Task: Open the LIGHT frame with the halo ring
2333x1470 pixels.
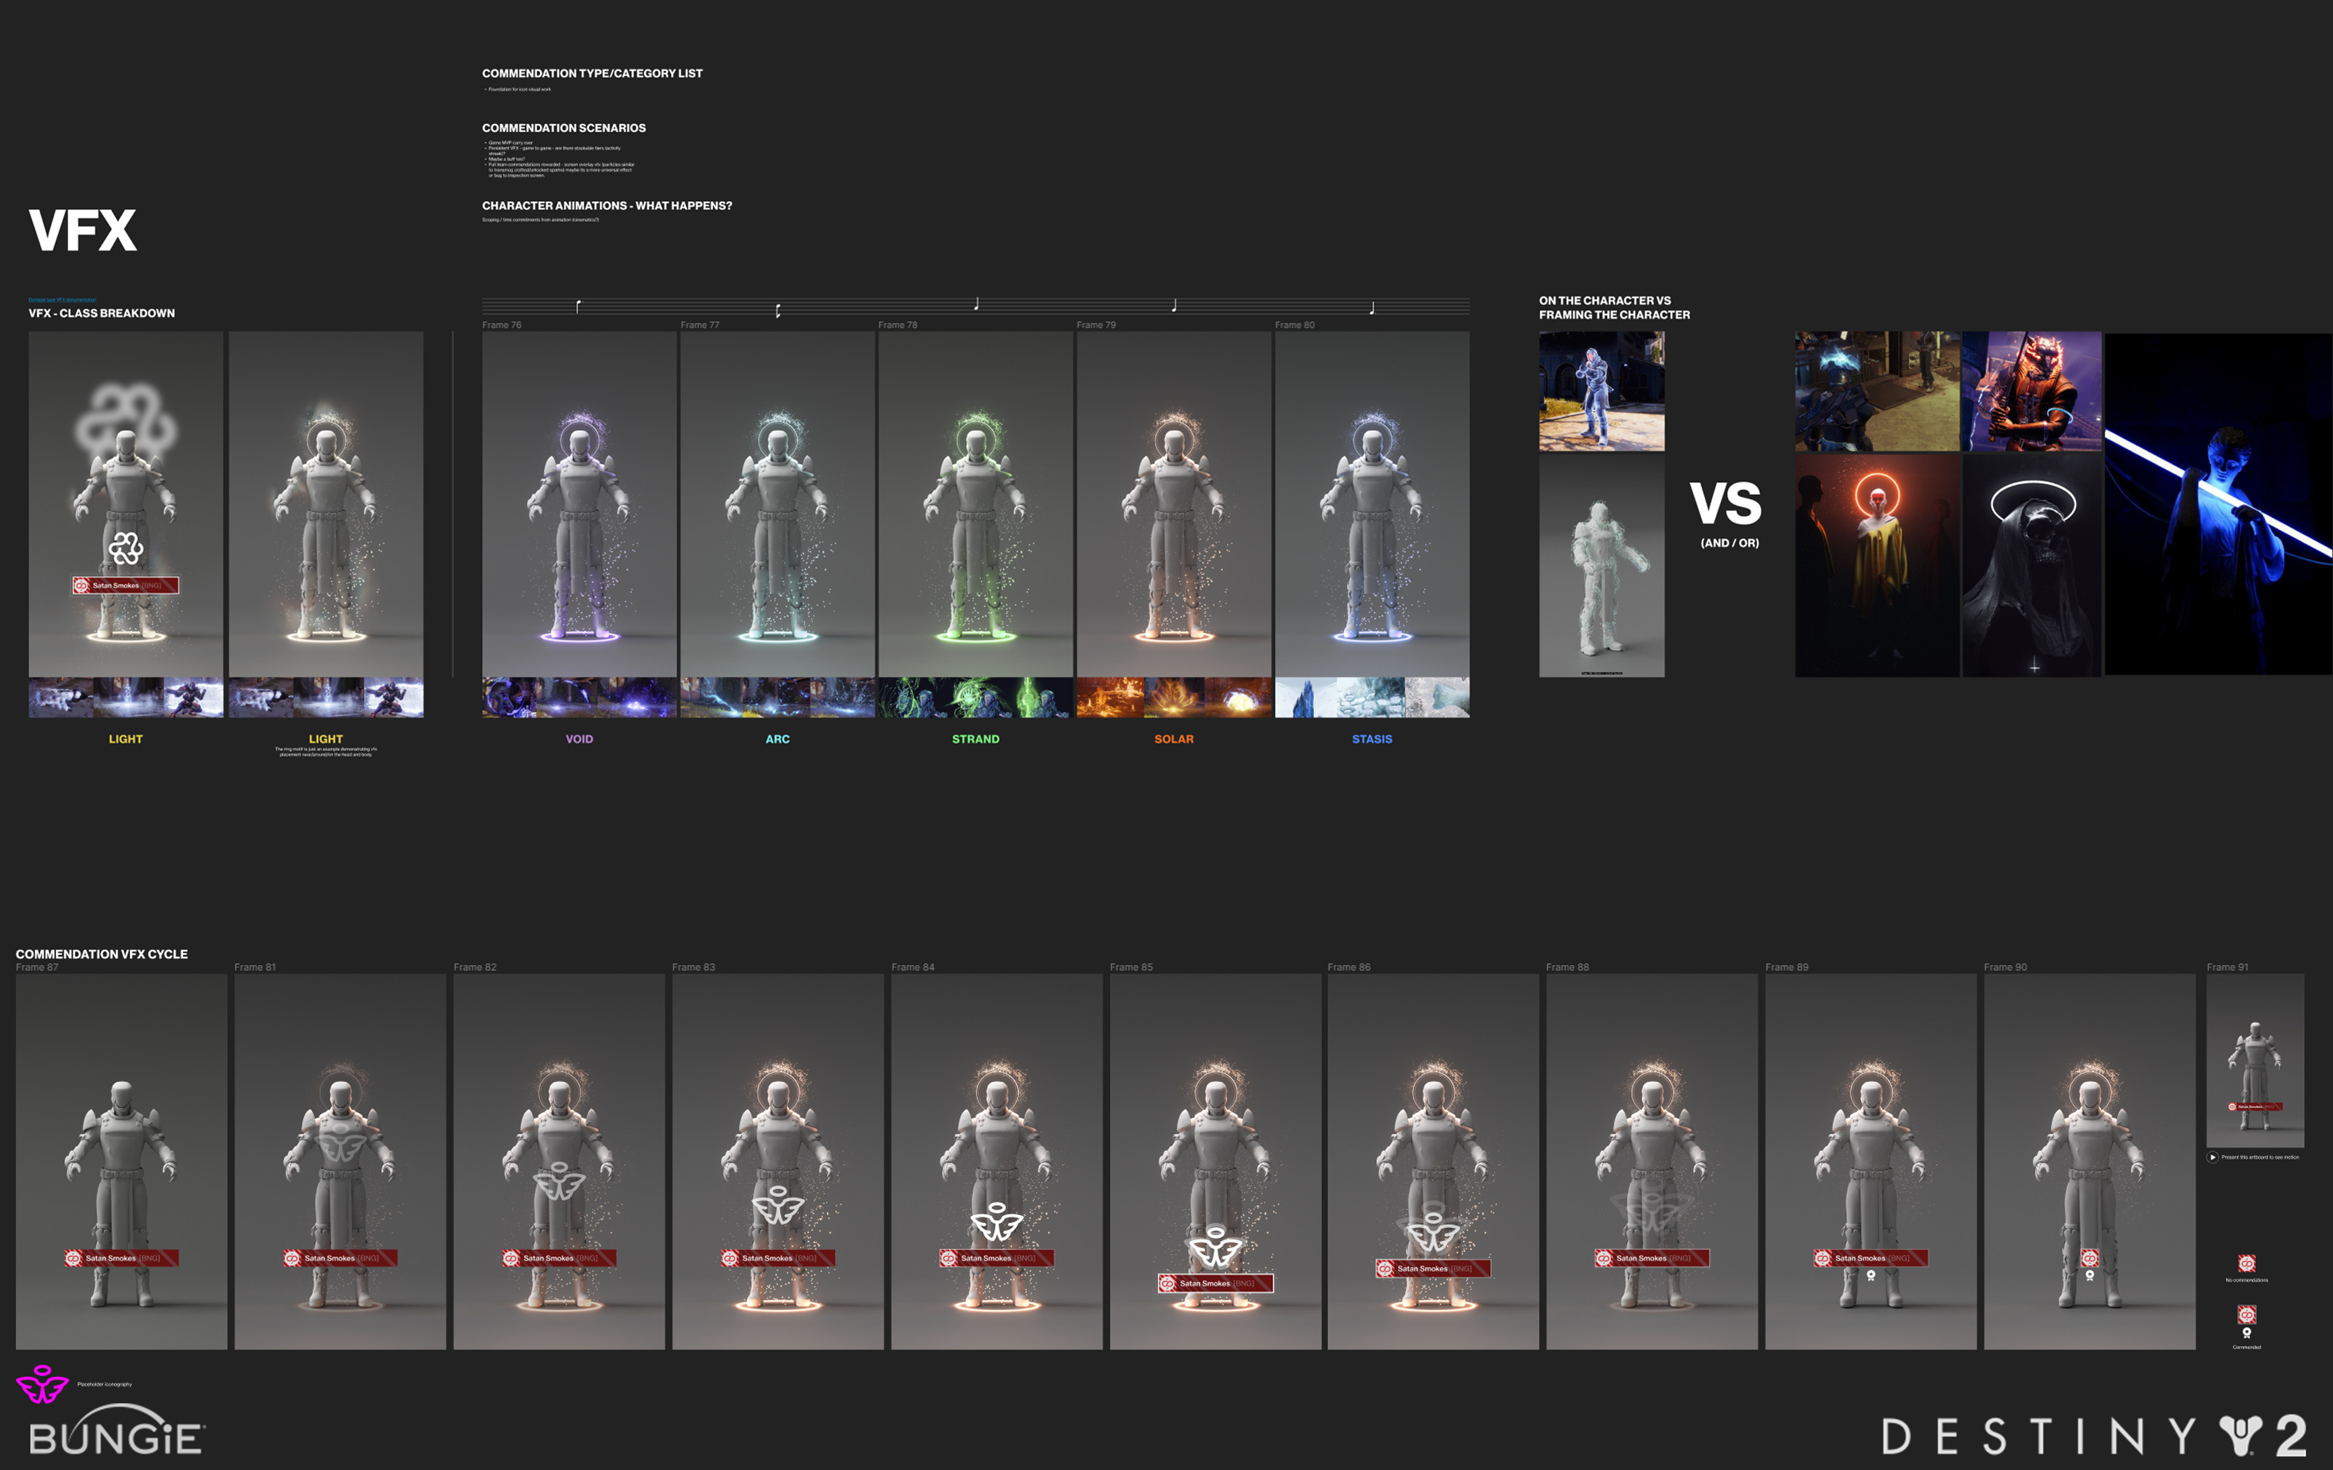Action: pos(326,504)
